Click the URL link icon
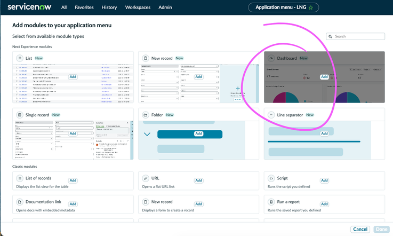Image resolution: width=393 pixels, height=236 pixels. tap(146, 178)
